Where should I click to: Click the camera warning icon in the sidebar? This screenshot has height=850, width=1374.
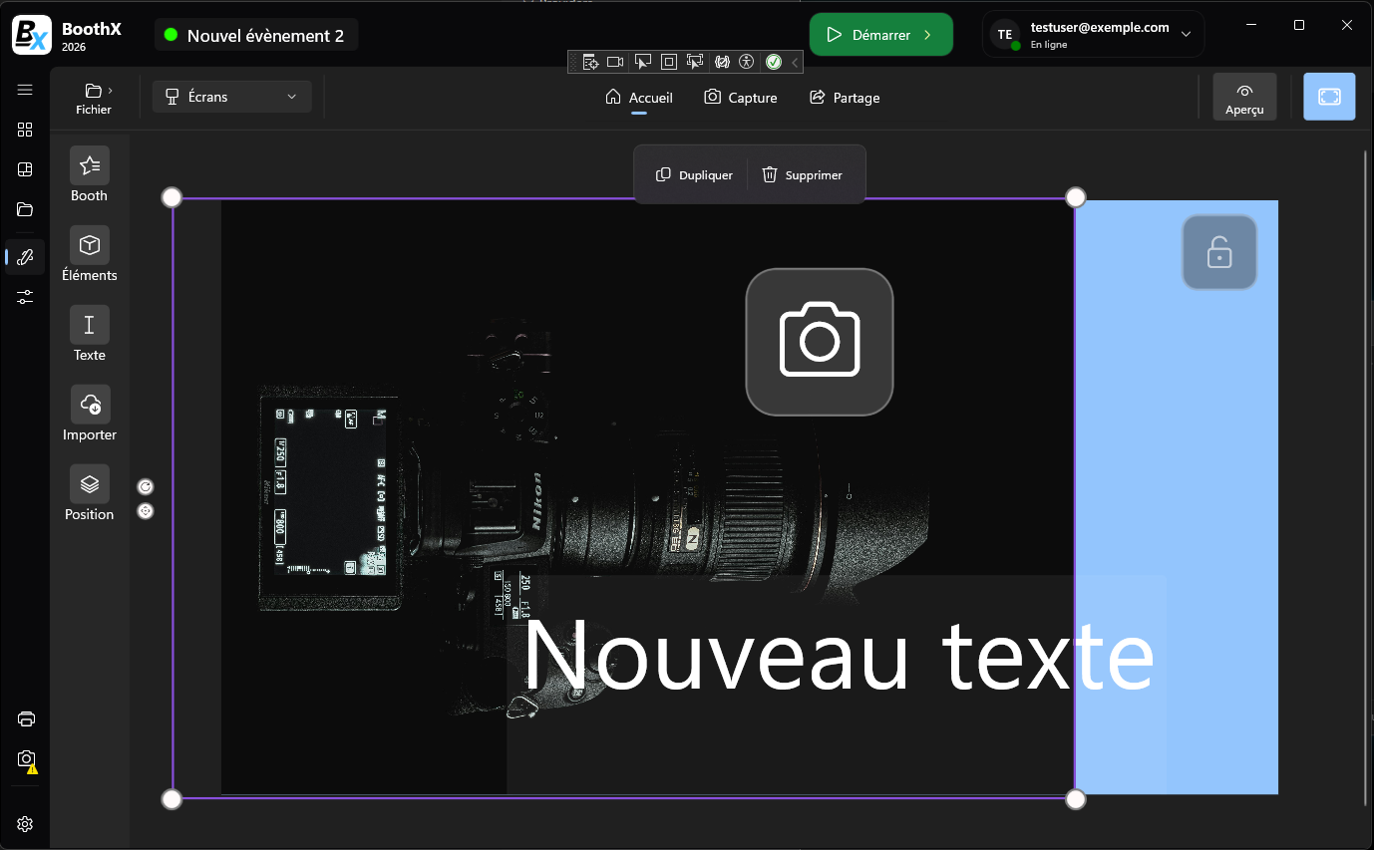tap(25, 762)
